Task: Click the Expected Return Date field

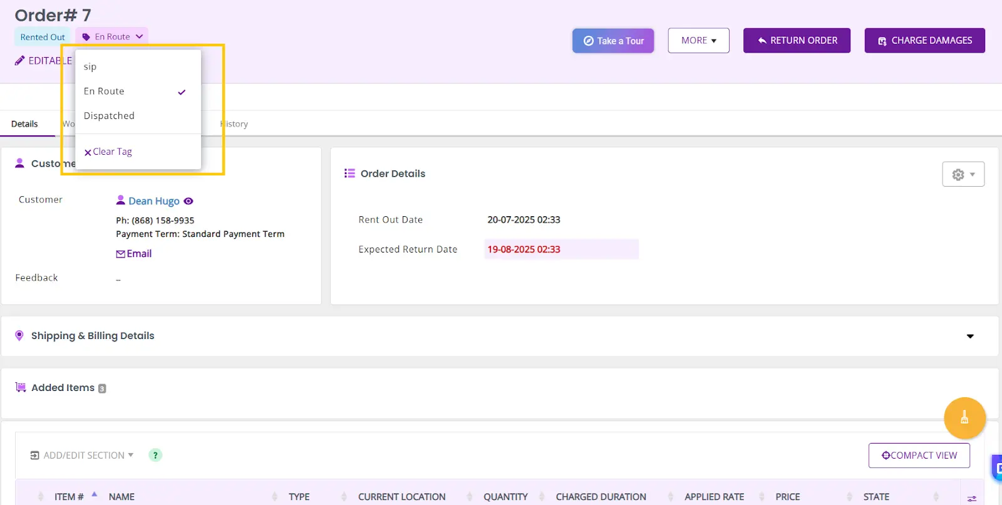Action: coord(560,249)
